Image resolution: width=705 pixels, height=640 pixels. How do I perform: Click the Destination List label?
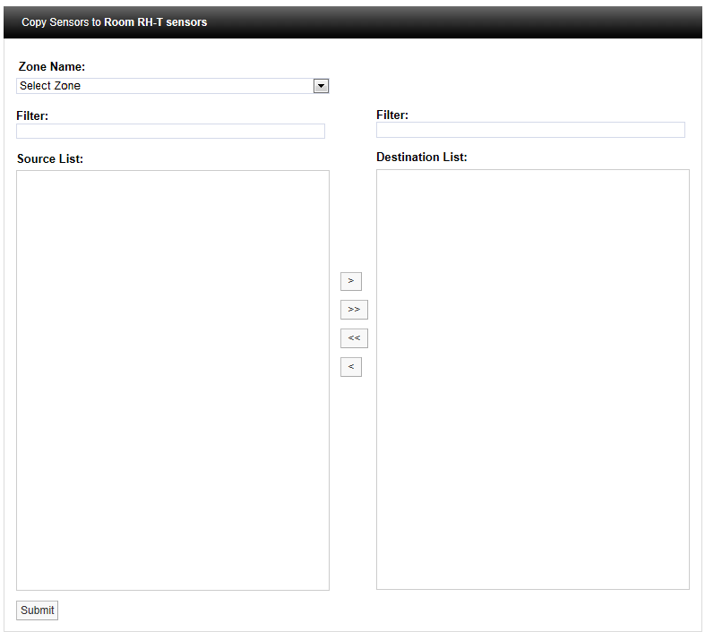coord(421,158)
